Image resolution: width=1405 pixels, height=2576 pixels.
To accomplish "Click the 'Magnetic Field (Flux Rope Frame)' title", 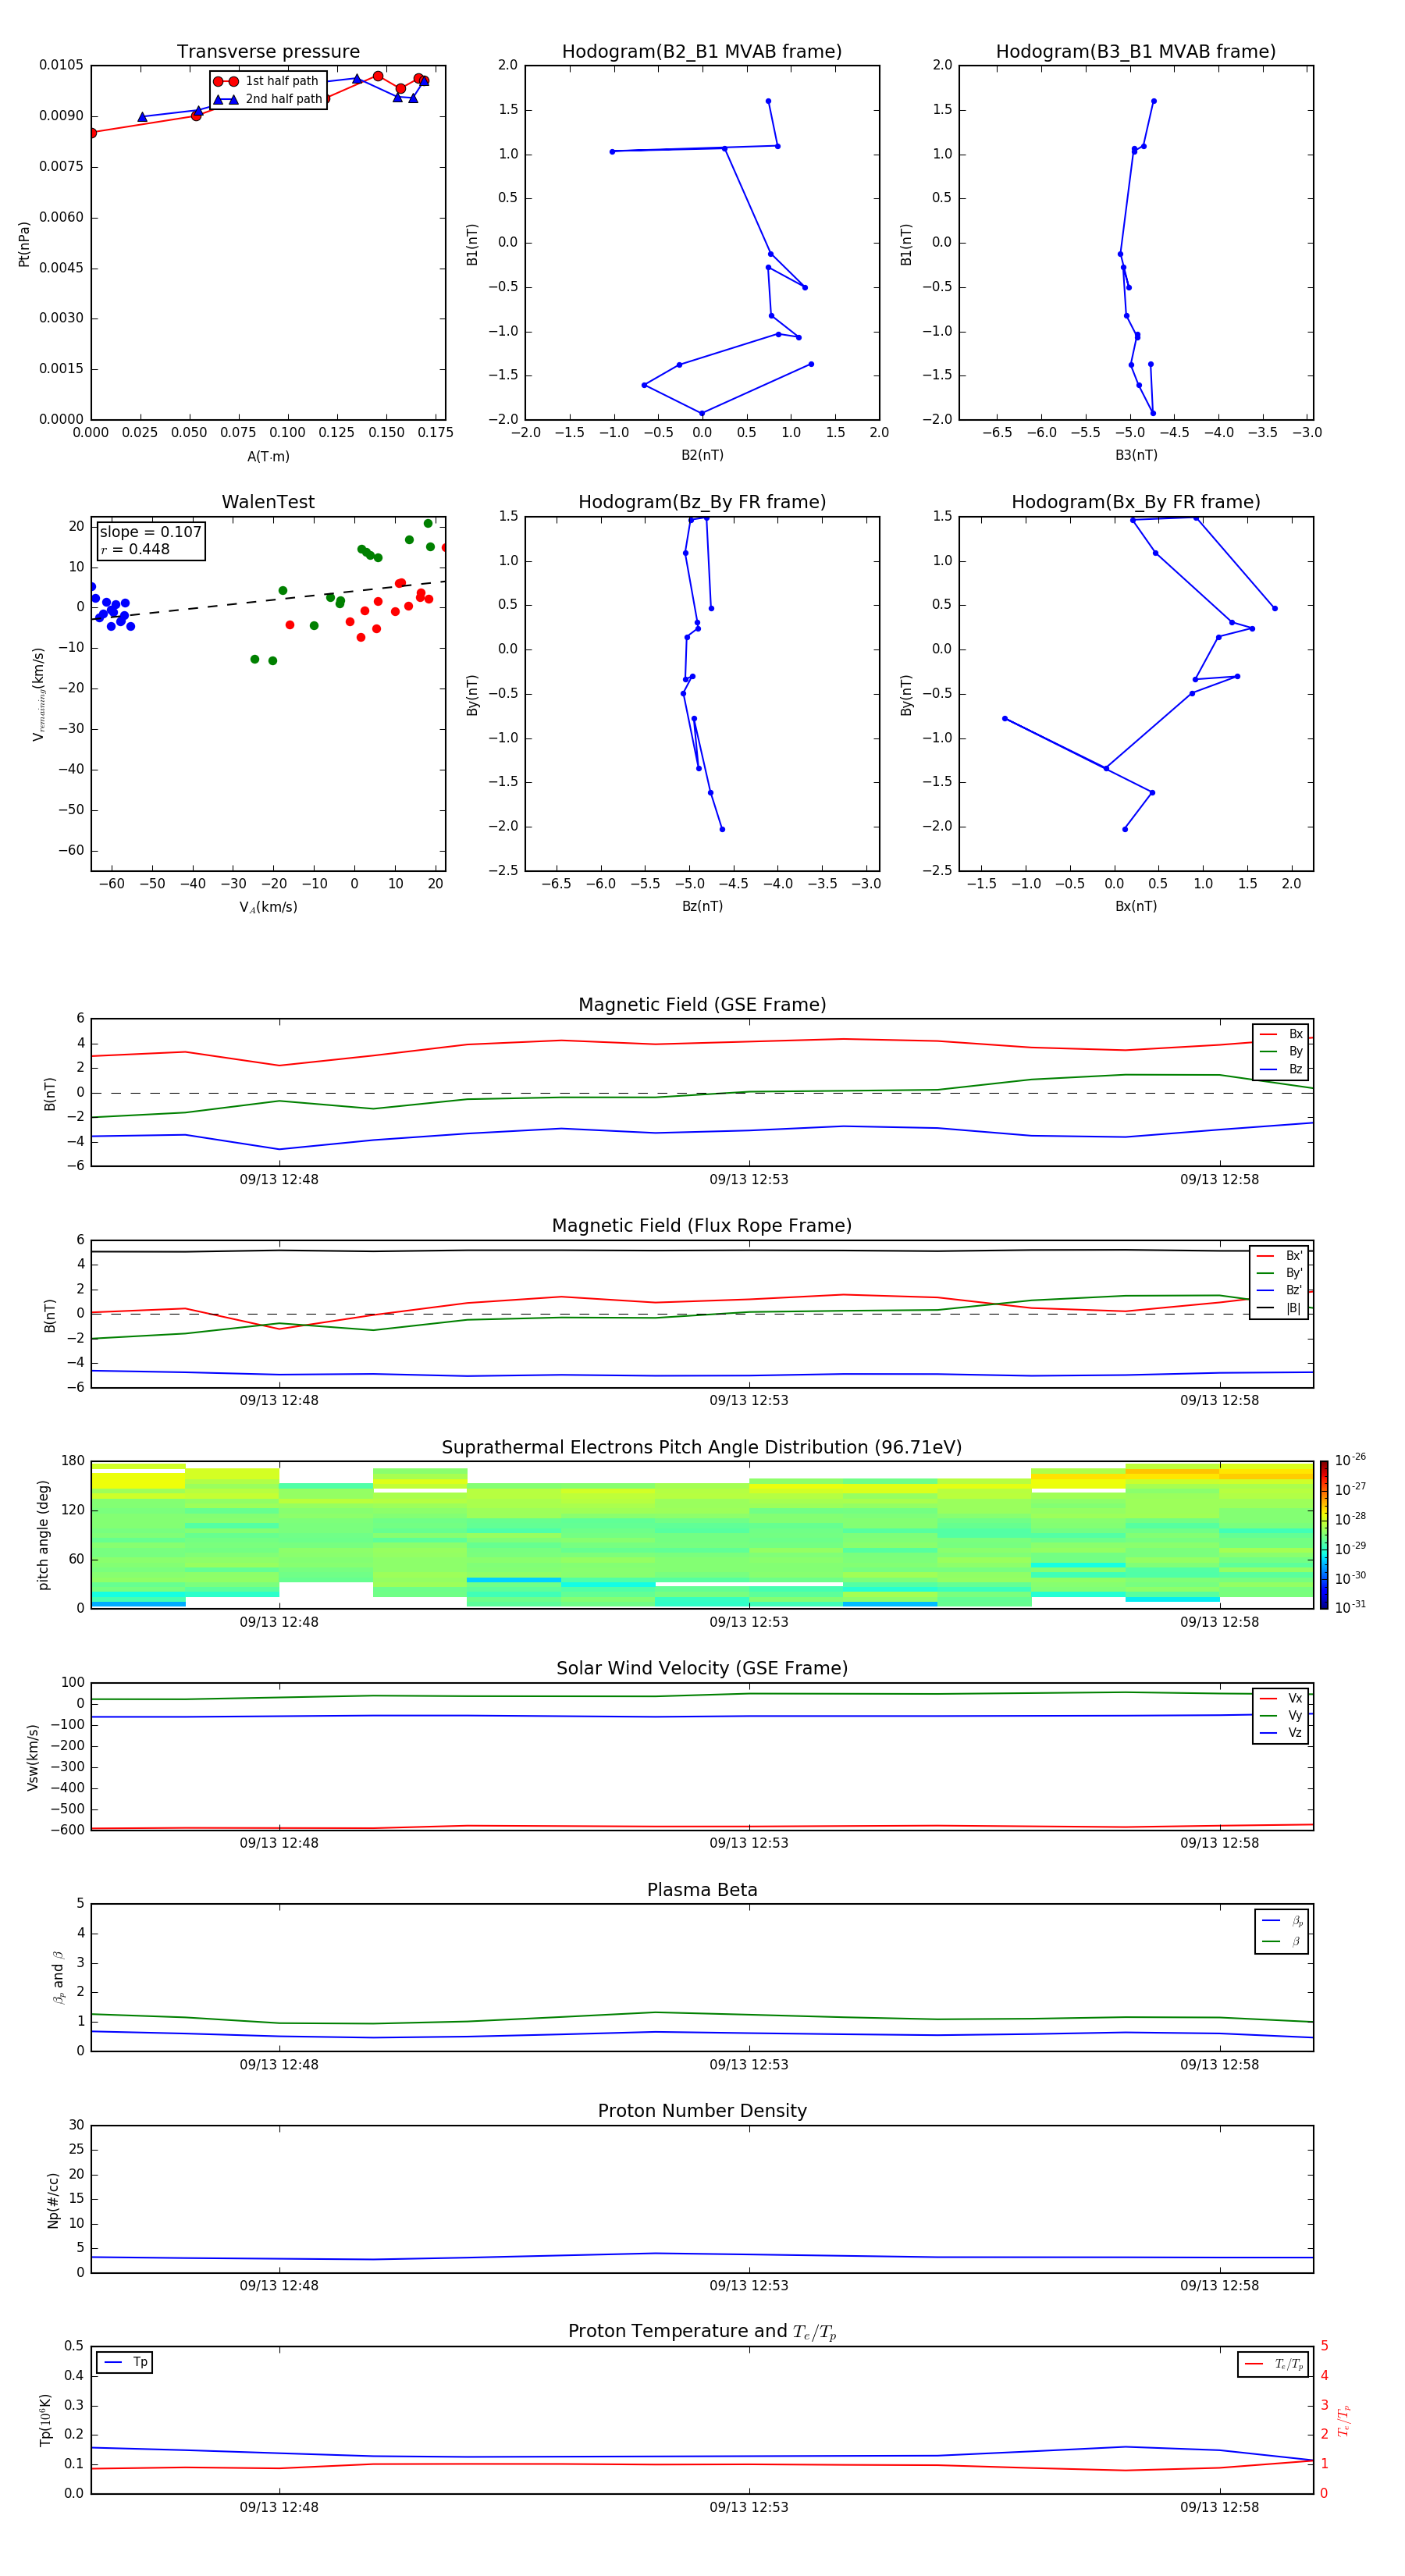I will pos(701,1226).
